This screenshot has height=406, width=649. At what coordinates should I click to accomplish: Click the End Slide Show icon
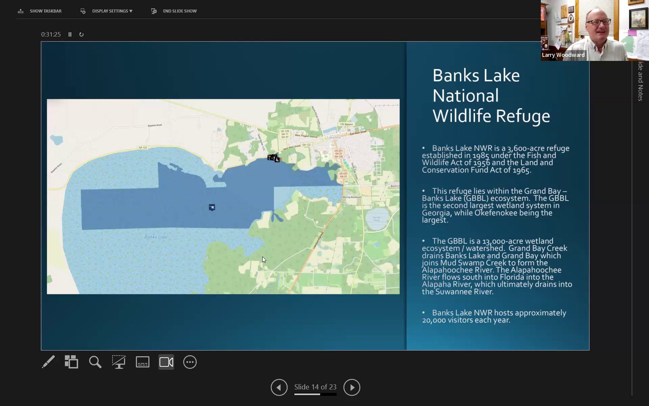pos(154,11)
